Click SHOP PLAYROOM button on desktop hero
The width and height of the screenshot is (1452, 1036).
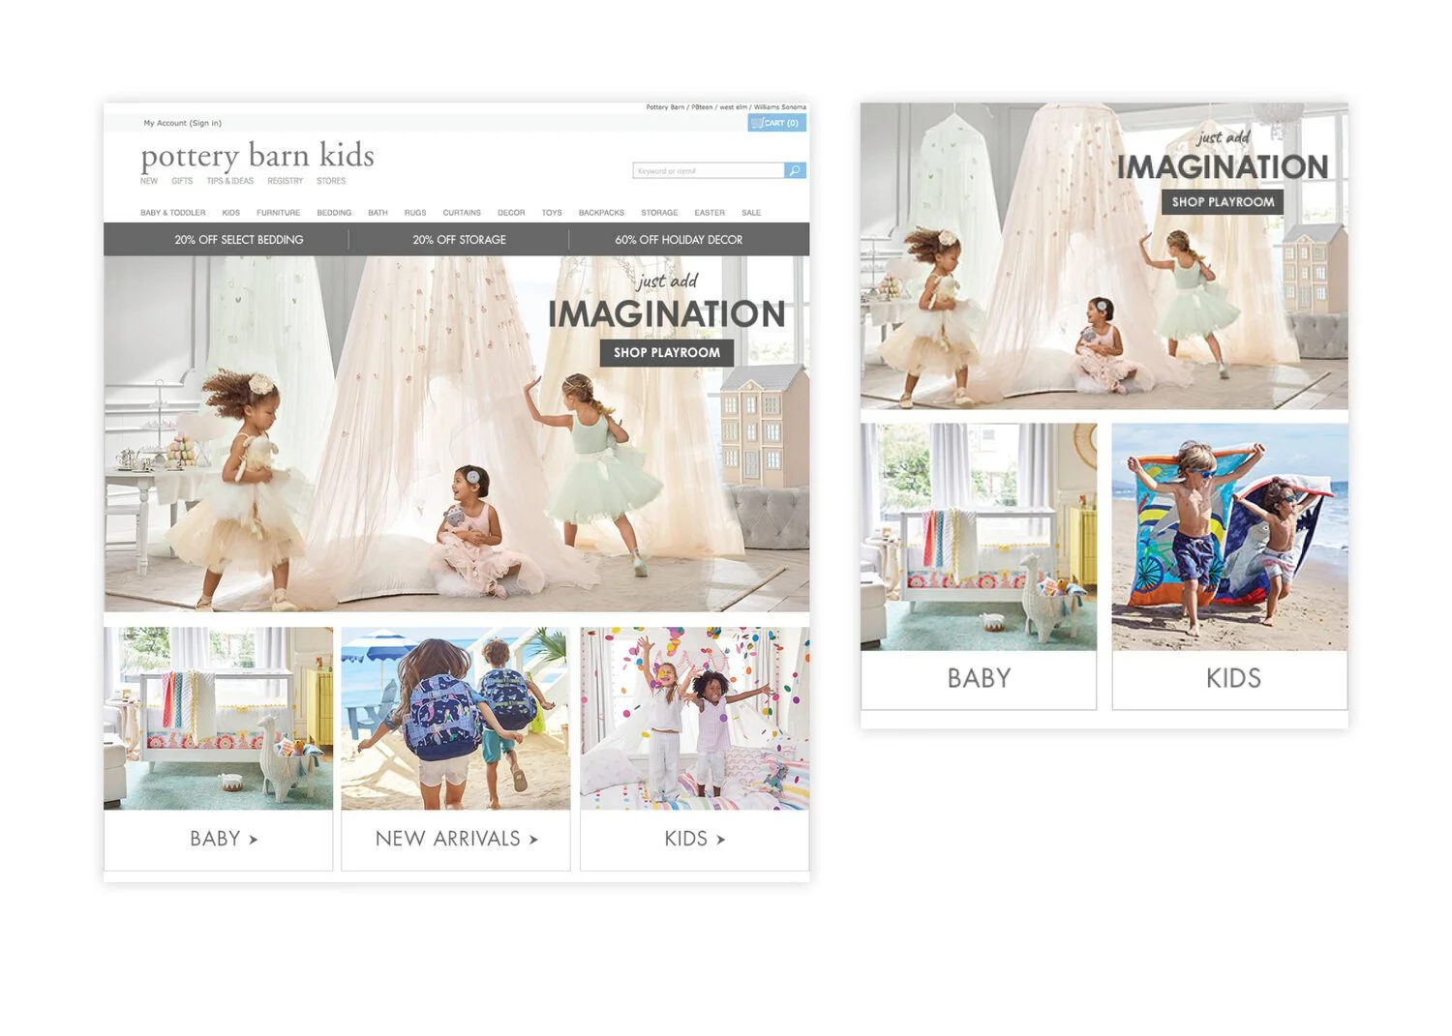pyautogui.click(x=667, y=353)
